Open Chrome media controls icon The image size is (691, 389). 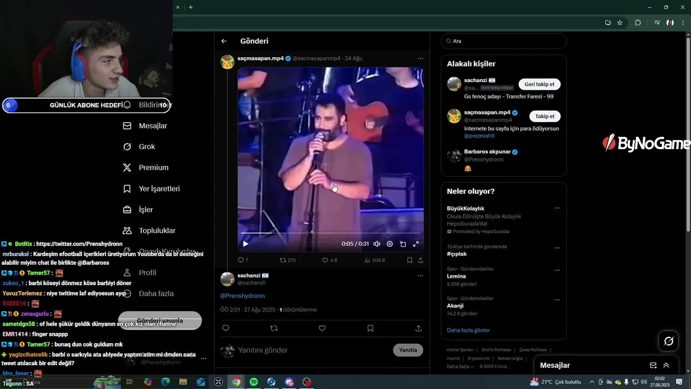pos(657,23)
